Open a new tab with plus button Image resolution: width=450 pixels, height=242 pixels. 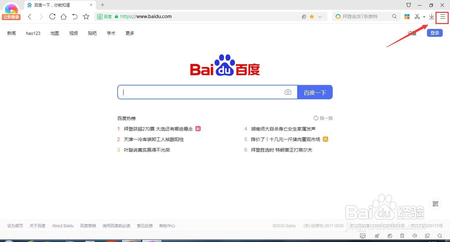102,5
